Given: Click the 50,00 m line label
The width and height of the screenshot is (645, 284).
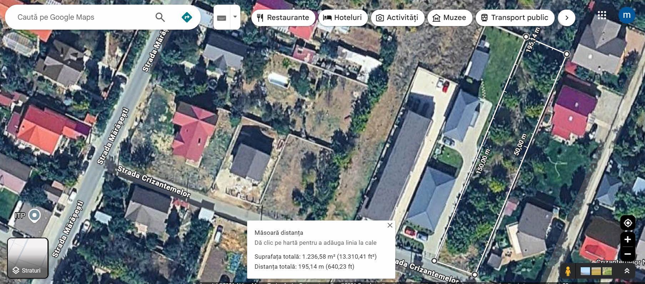Looking at the screenshot, I should [520, 145].
